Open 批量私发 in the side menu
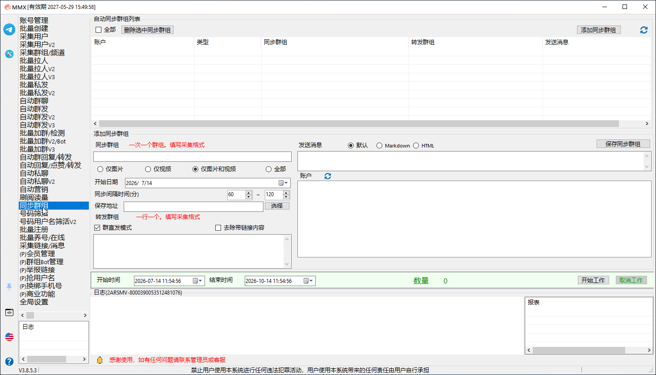Viewport: 656px width, 375px height. click(34, 85)
